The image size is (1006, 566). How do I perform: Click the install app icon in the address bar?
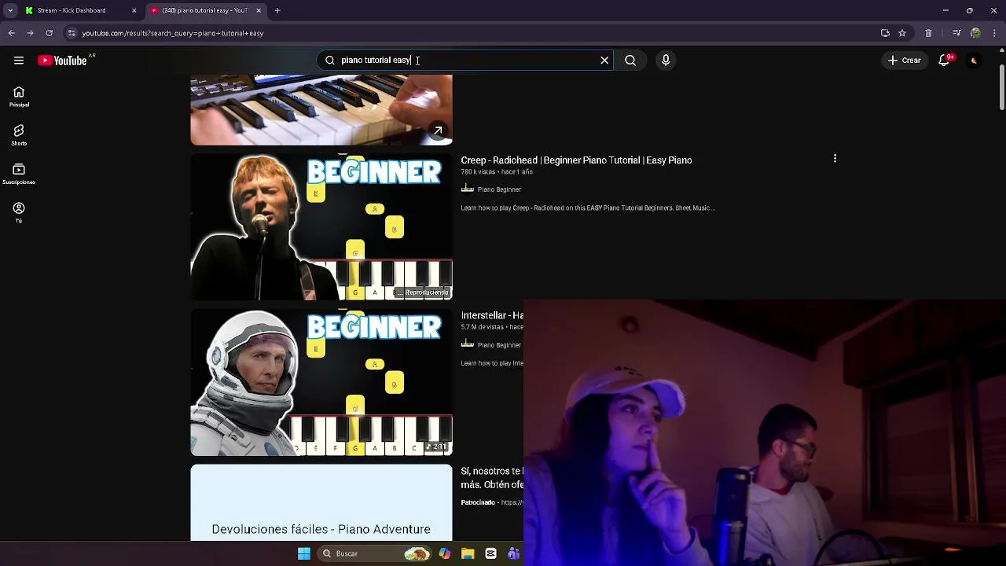[x=885, y=33]
